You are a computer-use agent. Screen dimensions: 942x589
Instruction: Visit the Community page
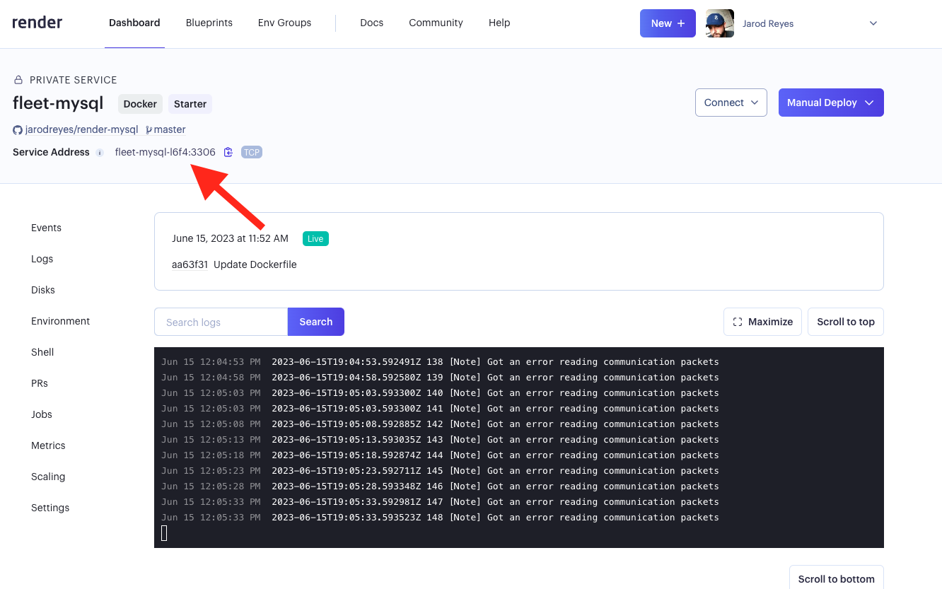click(436, 23)
